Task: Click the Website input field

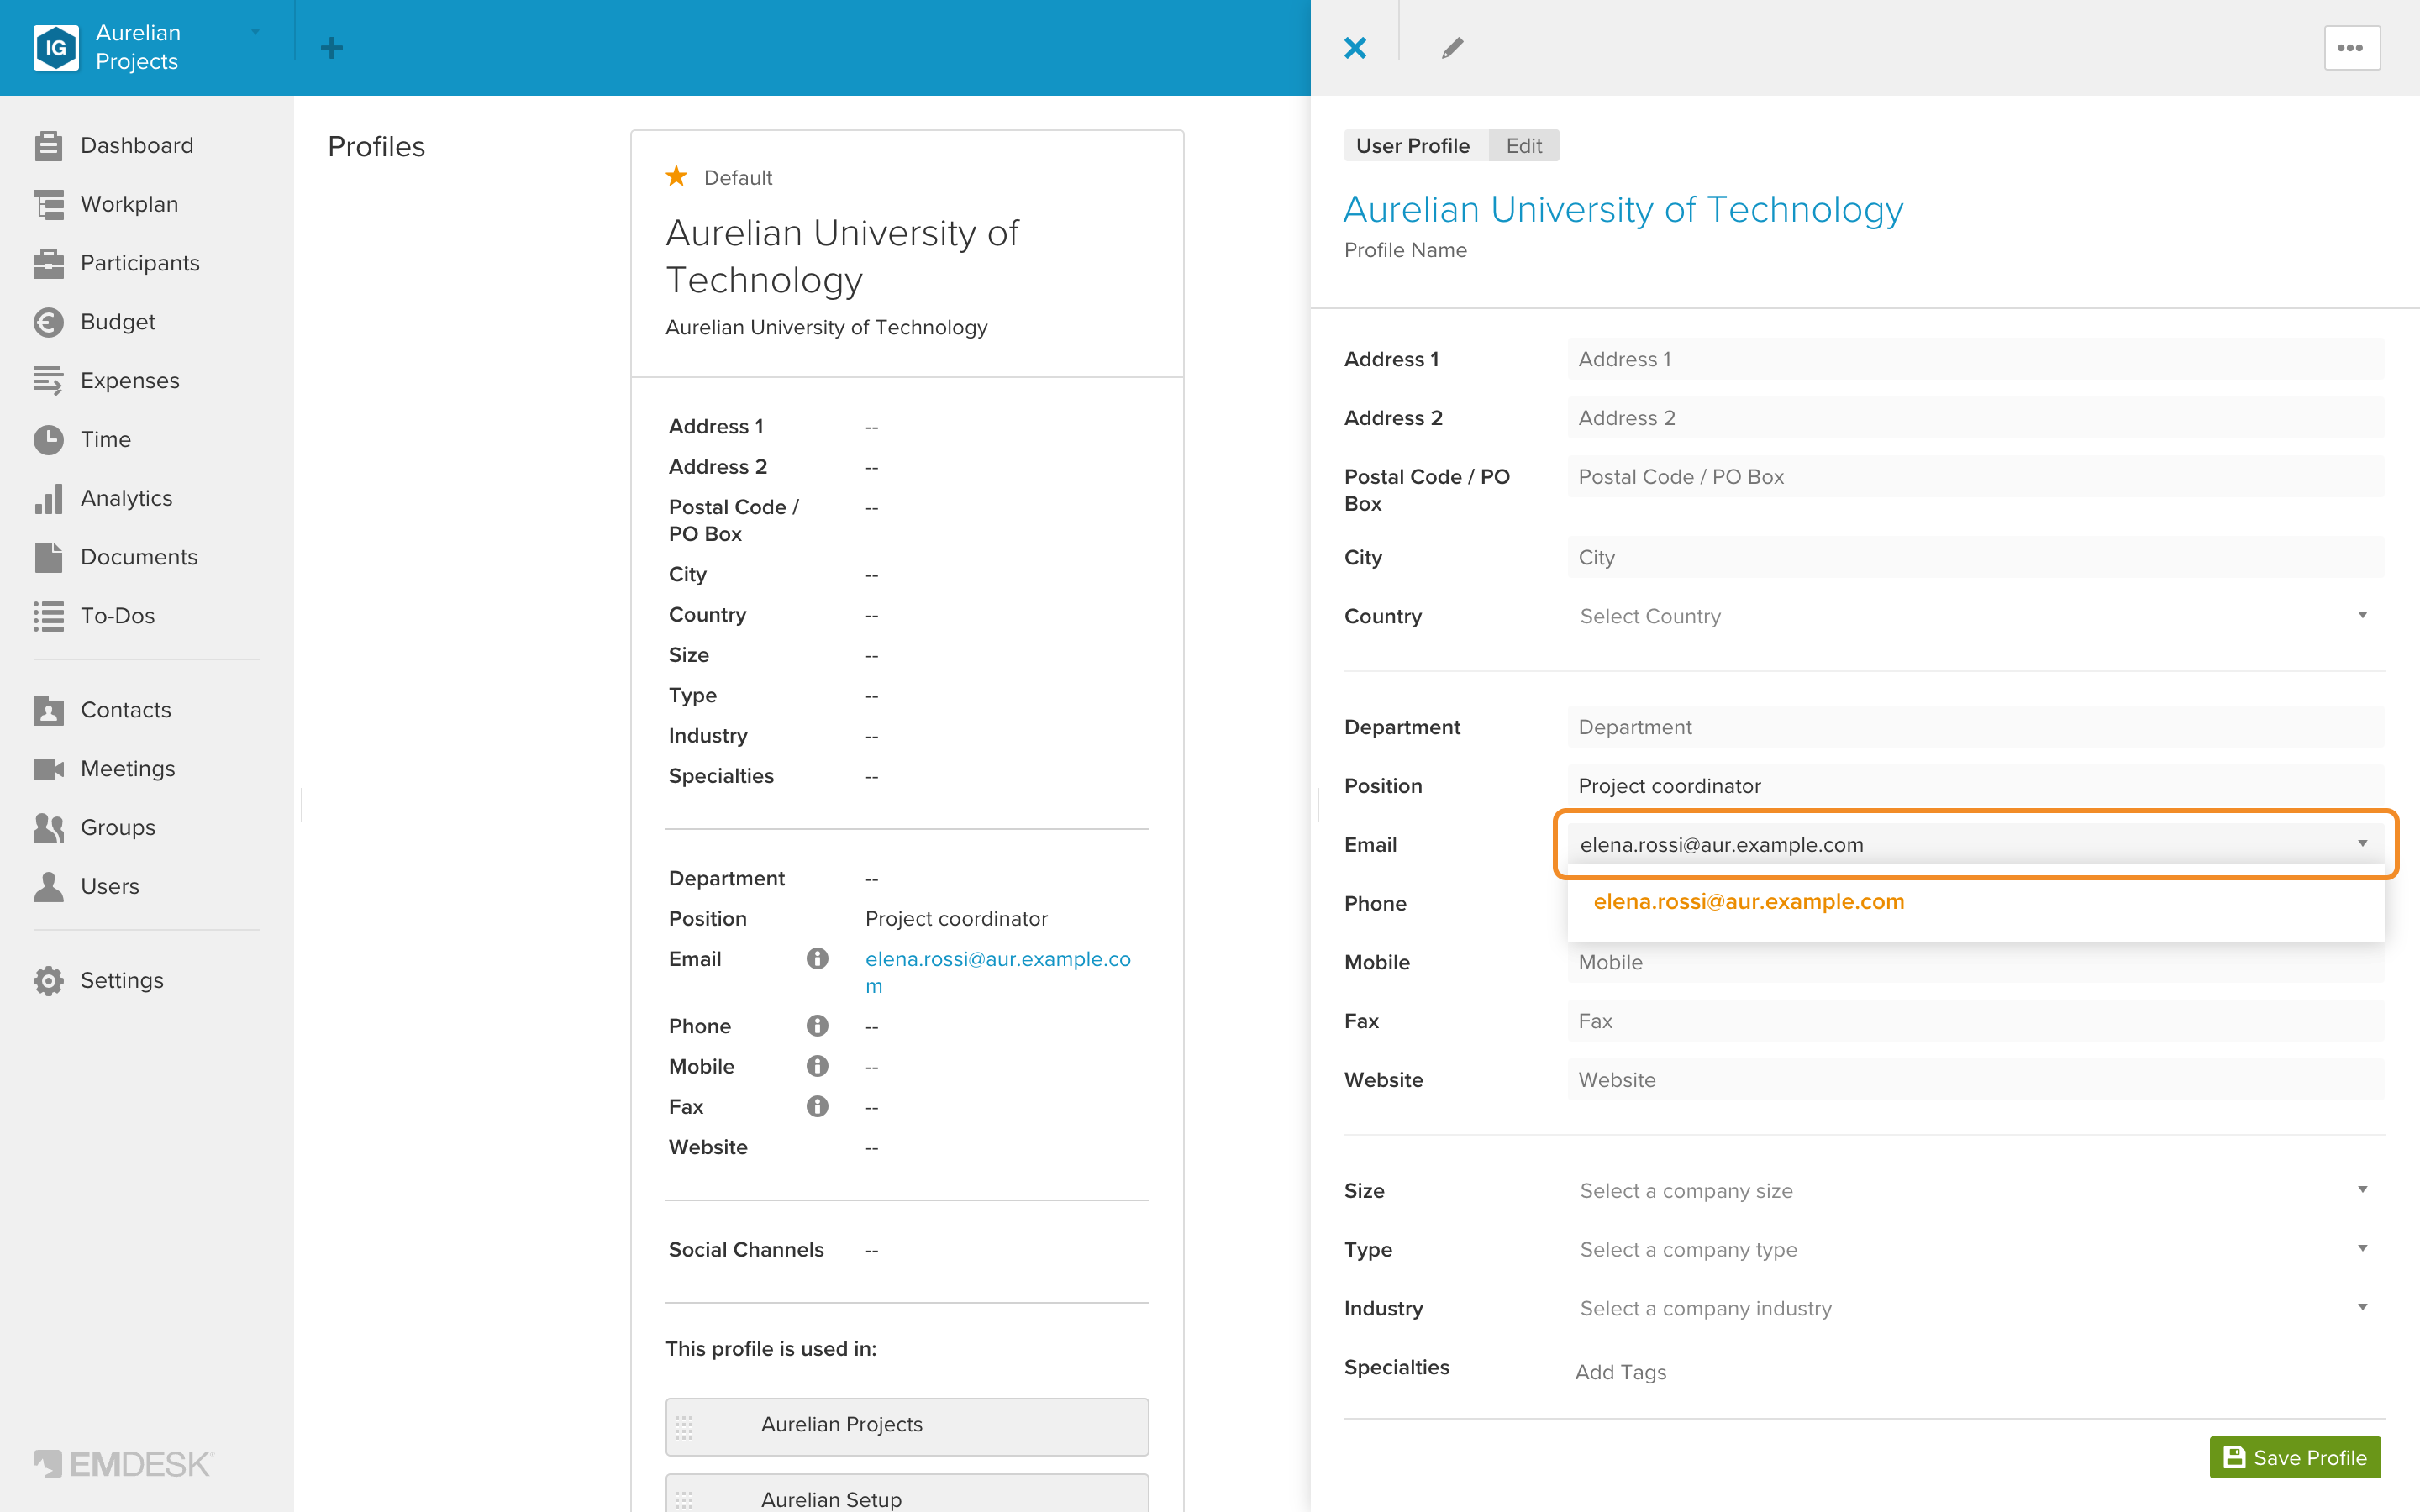Action: click(1975, 1081)
